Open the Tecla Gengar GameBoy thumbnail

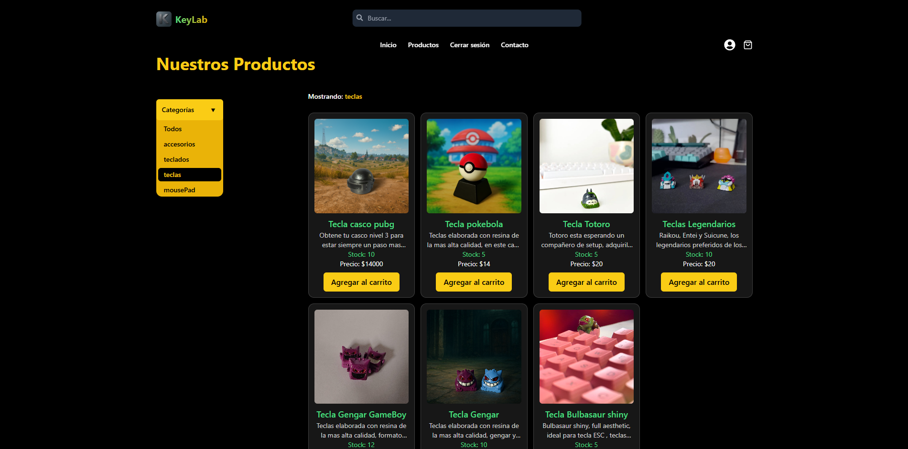click(x=361, y=356)
